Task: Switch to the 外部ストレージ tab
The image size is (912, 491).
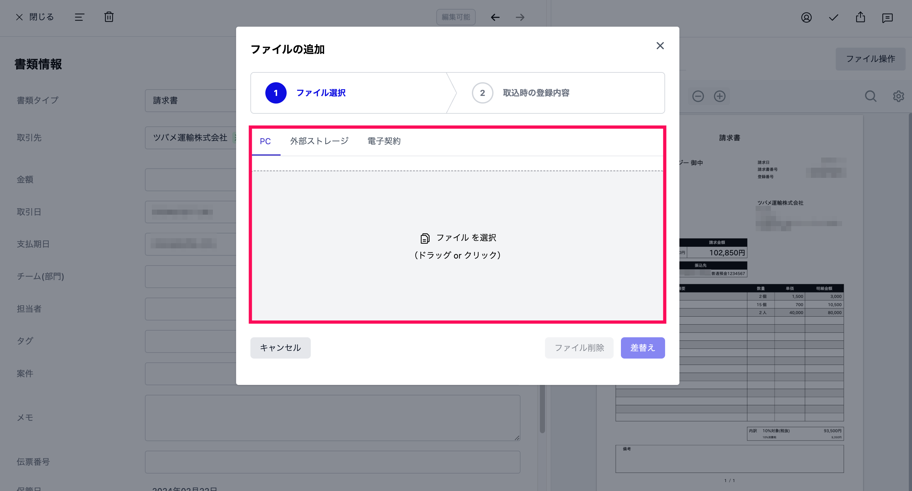Action: click(319, 141)
